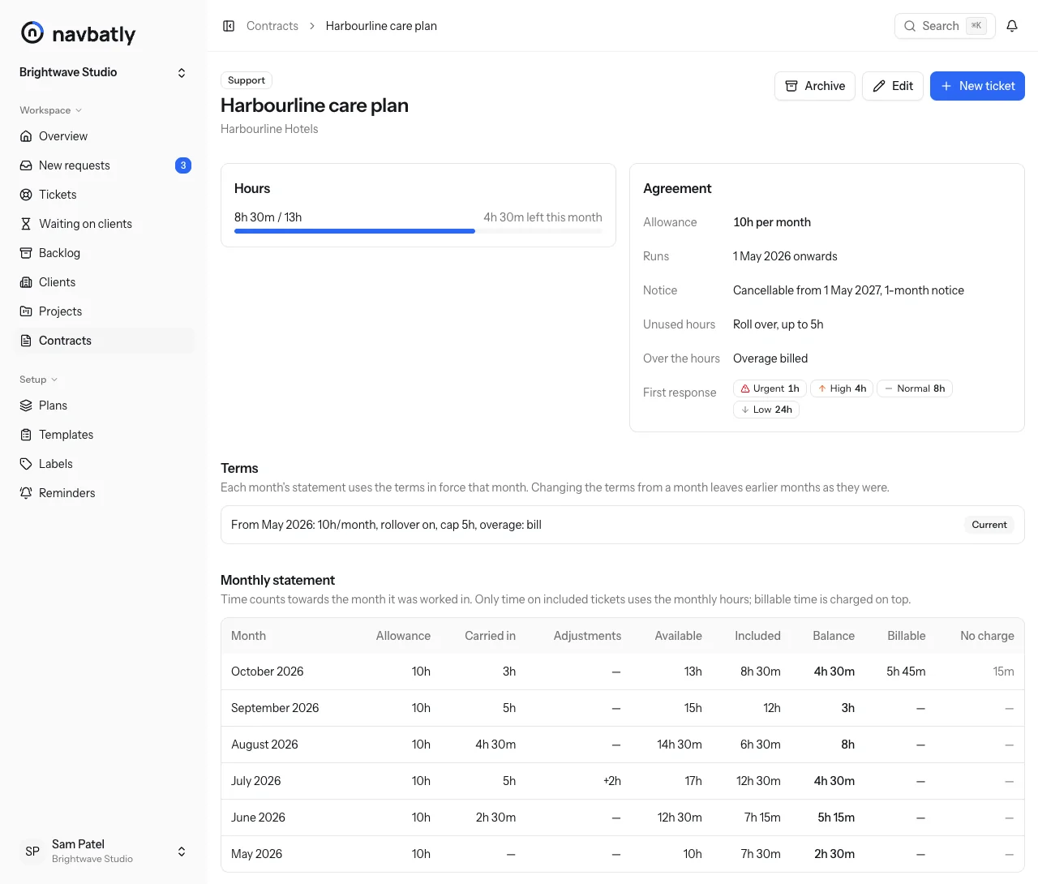Click the Templates clipboard icon
The height and width of the screenshot is (884, 1038).
click(26, 435)
